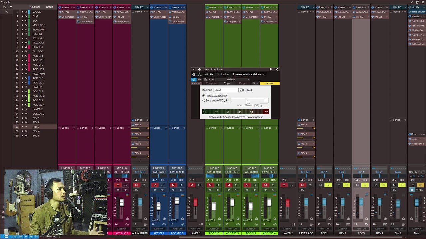
Task: Click the sidechain icon in plugin header
Action: pos(200,80)
